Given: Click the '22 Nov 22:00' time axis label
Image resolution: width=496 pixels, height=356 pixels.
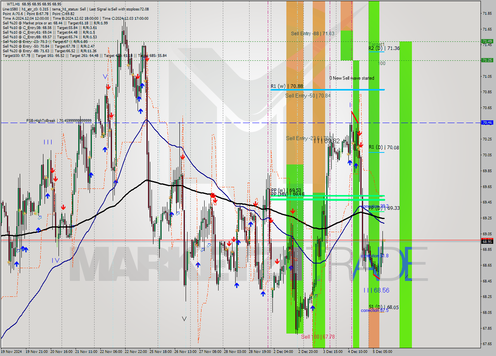Looking at the screenshot, I should point(136,352).
